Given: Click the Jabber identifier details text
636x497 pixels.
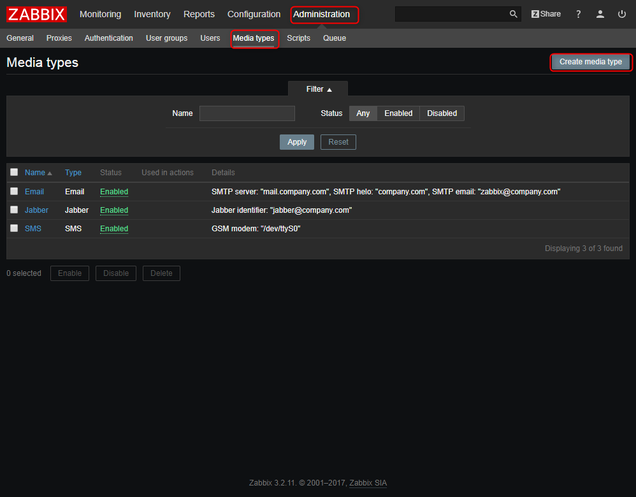Looking at the screenshot, I should [282, 210].
